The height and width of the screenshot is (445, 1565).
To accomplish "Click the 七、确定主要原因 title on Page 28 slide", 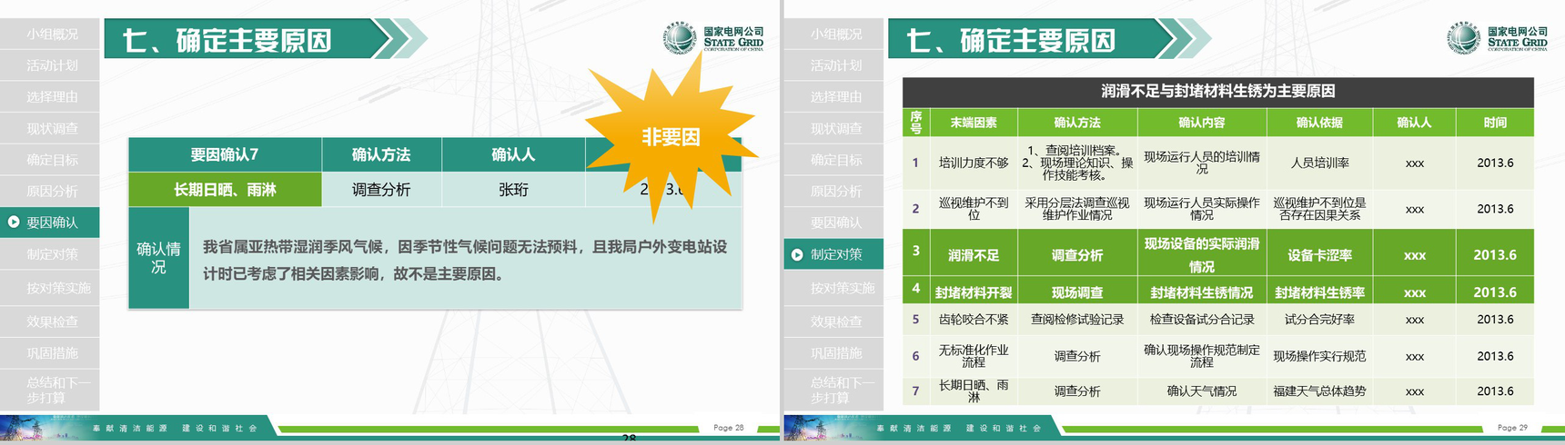I will [x=227, y=40].
